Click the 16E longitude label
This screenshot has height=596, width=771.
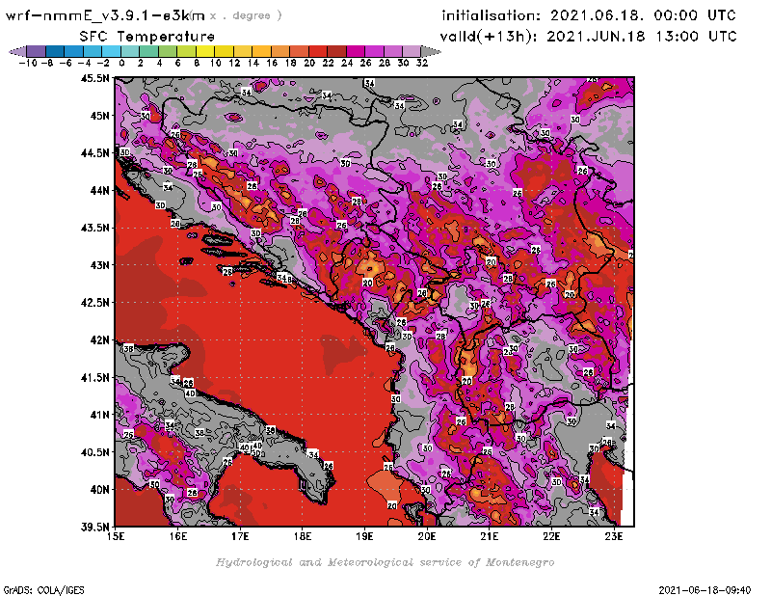point(178,536)
